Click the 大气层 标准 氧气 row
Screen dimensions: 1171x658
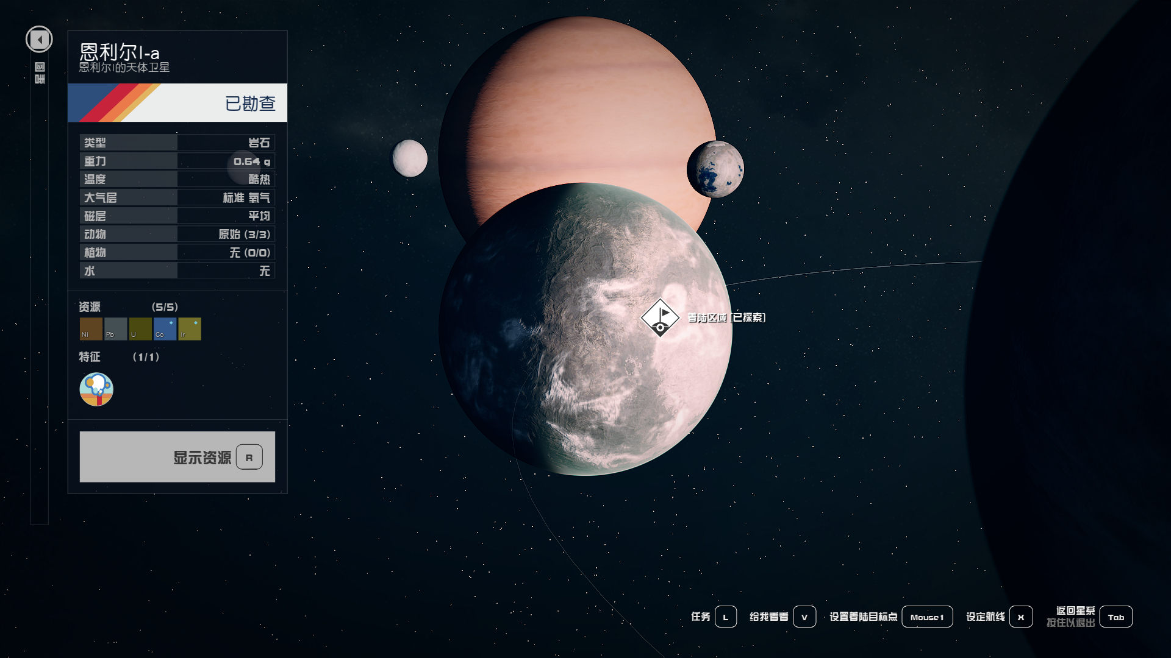coord(177,197)
